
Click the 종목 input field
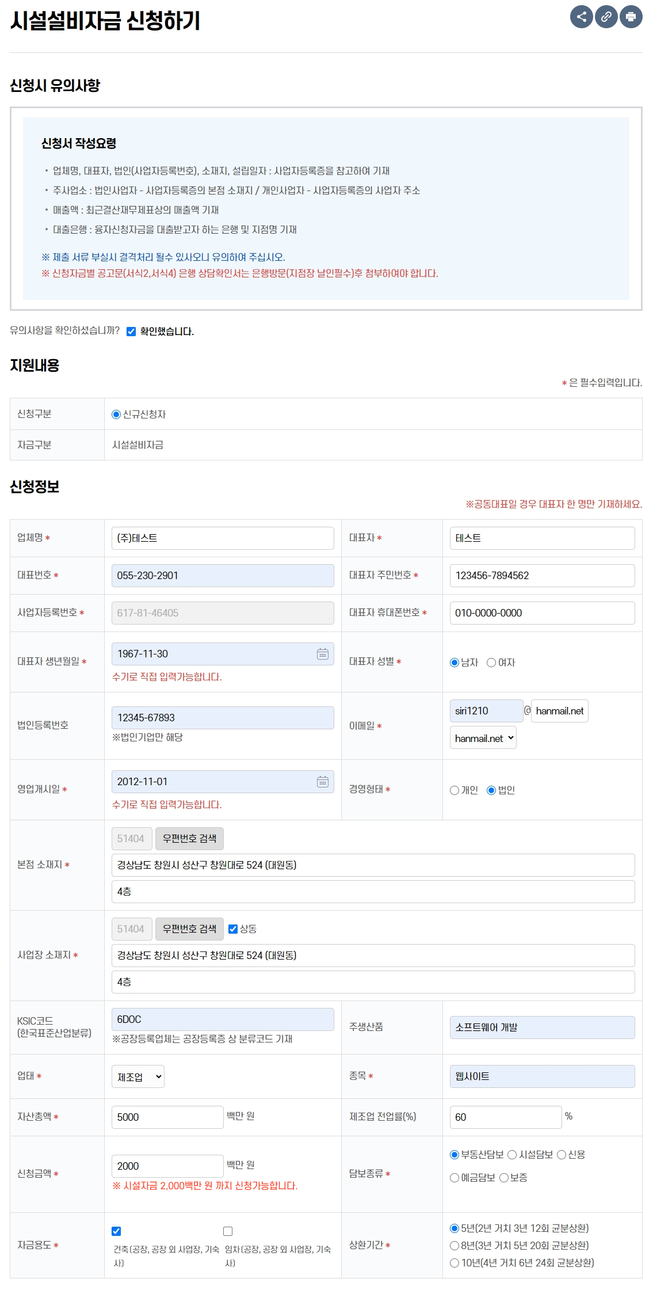tap(543, 1076)
